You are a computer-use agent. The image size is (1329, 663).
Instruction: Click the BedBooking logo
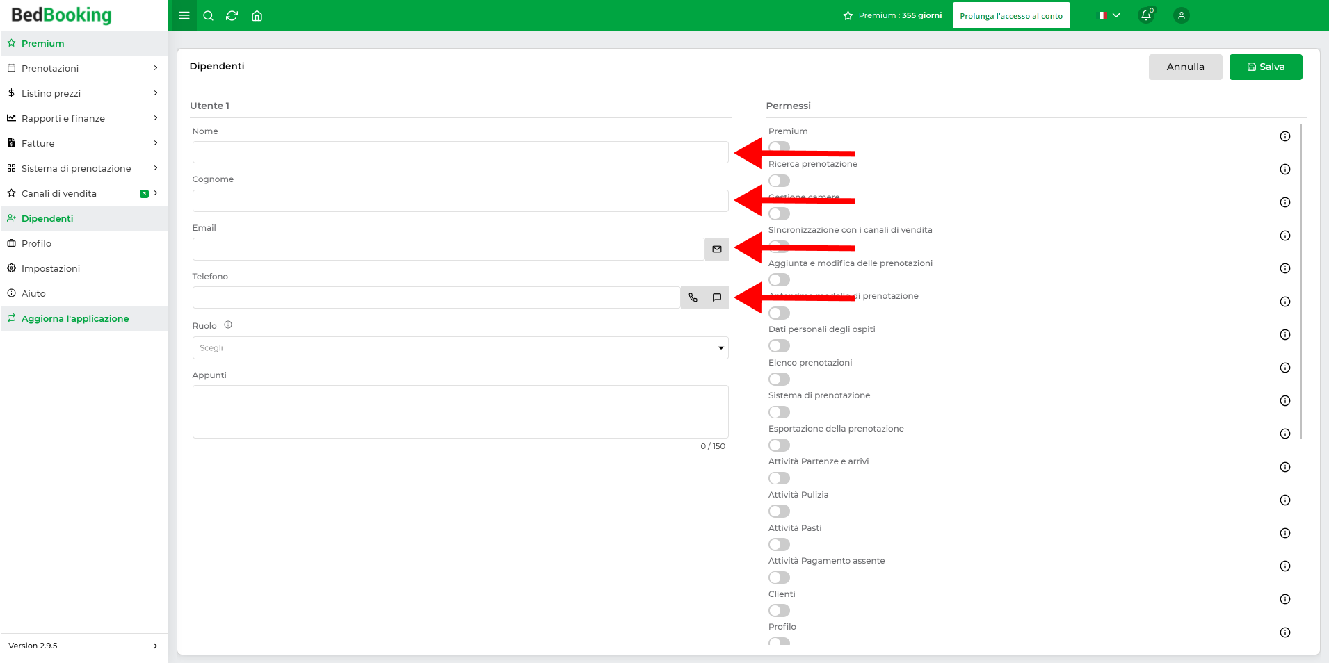pos(61,15)
